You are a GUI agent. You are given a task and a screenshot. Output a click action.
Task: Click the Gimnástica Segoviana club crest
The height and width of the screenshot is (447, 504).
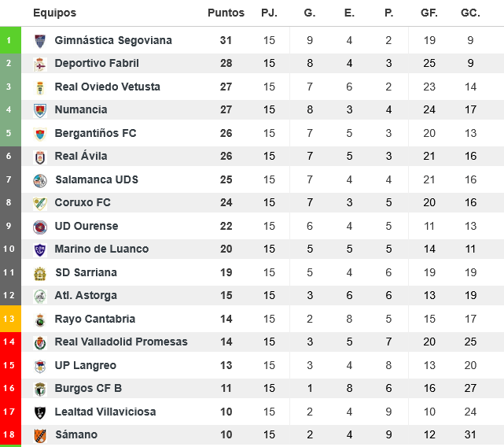pos(40,41)
